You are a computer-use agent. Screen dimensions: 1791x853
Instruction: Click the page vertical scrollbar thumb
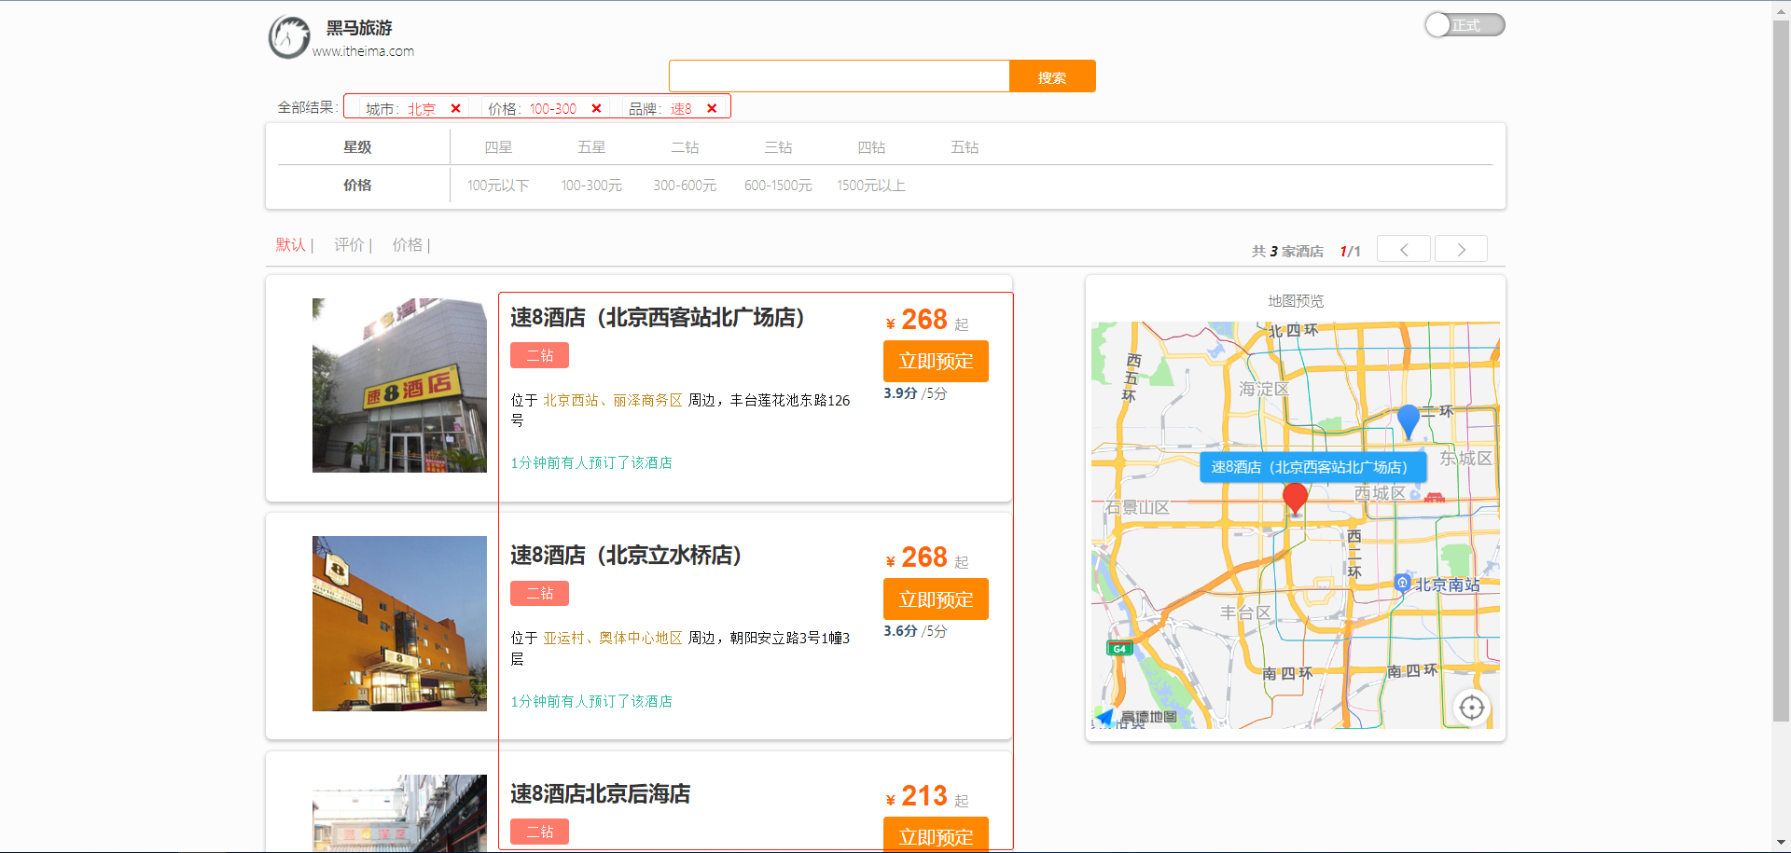[1781, 369]
